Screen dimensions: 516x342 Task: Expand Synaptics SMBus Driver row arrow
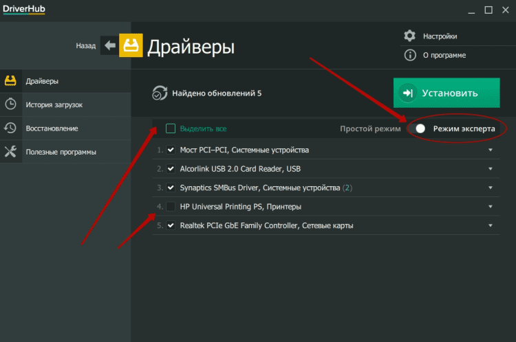(x=491, y=187)
